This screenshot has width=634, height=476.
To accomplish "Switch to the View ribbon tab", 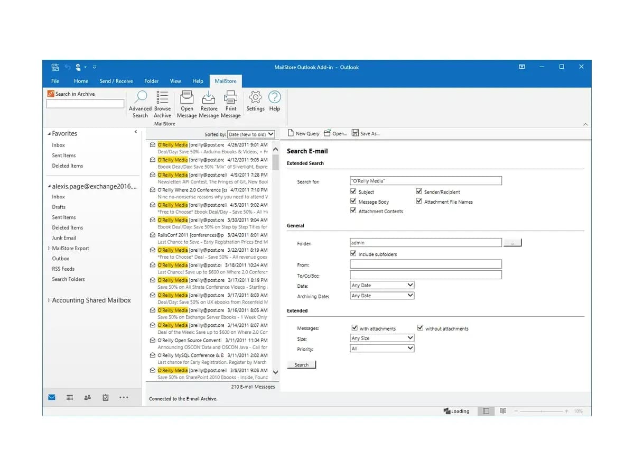I will pyautogui.click(x=175, y=81).
